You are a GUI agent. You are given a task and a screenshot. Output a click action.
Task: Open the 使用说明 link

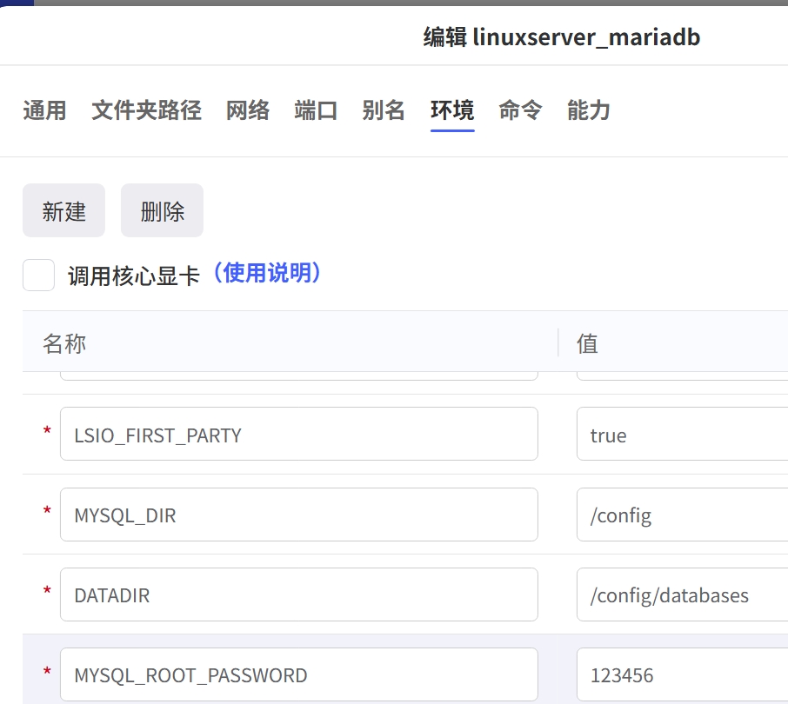pyautogui.click(x=267, y=274)
